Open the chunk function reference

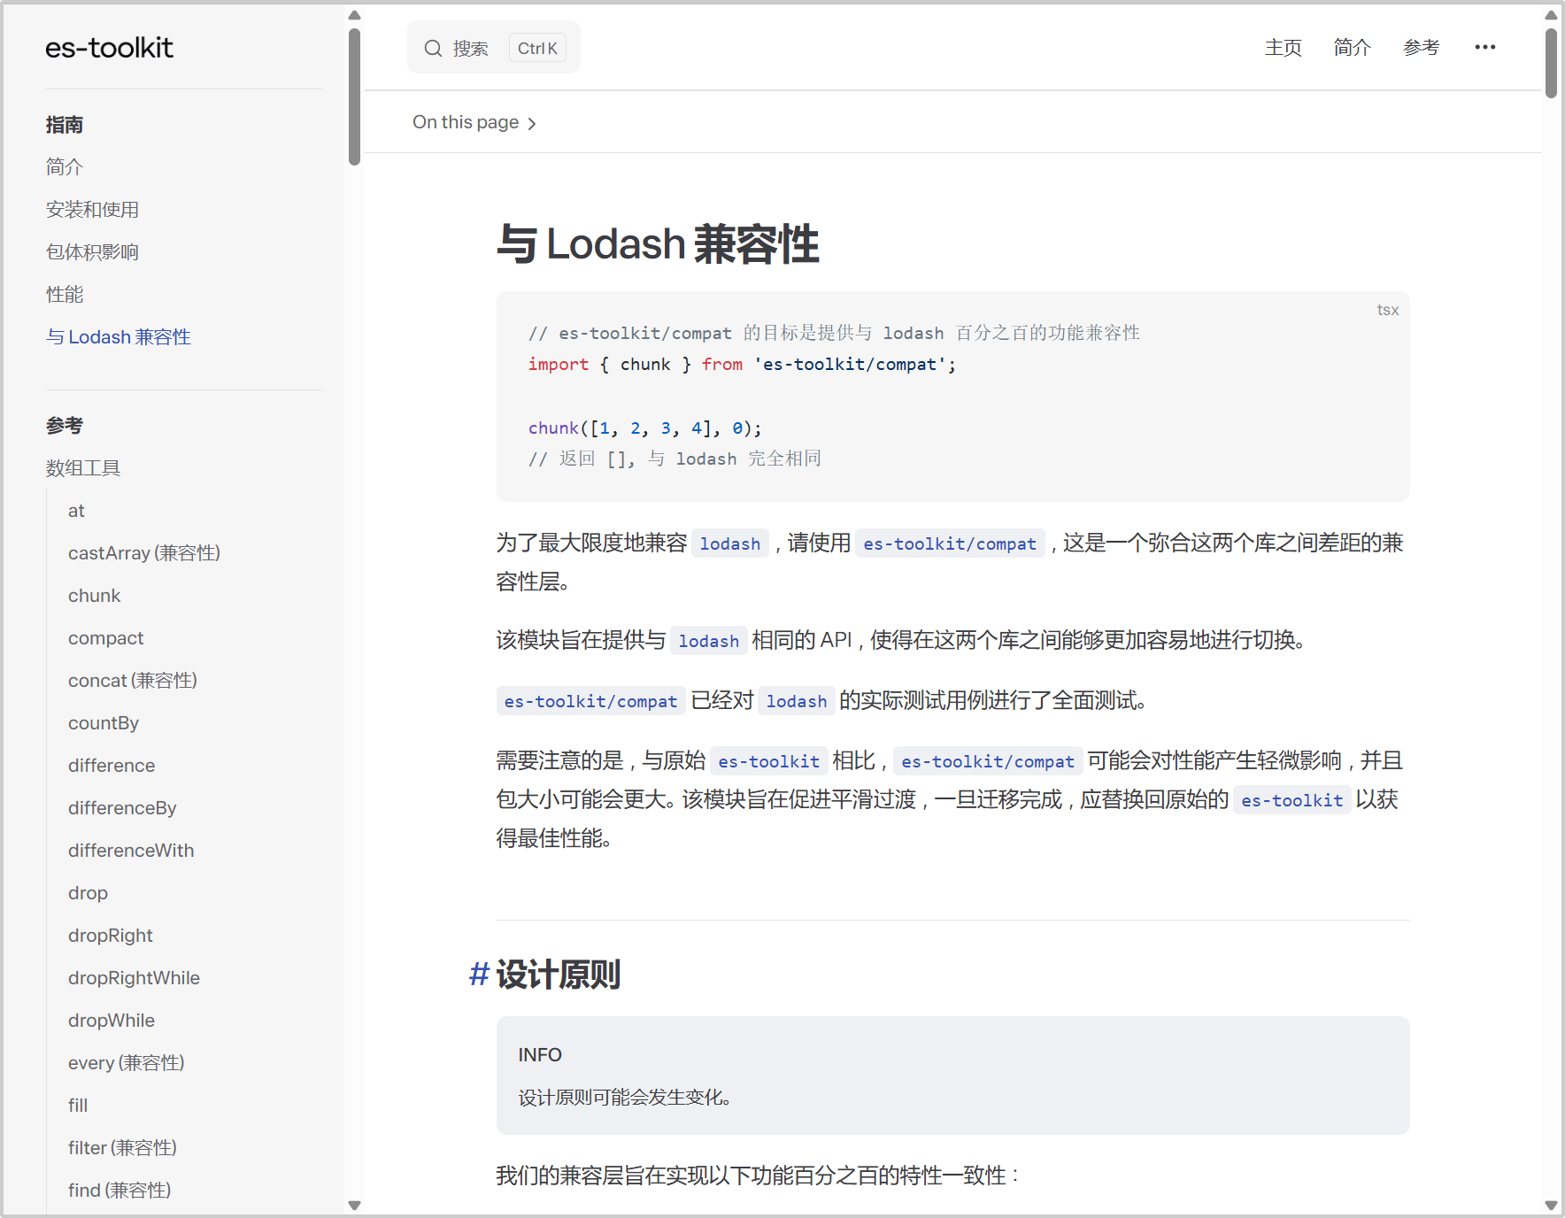pyautogui.click(x=94, y=595)
